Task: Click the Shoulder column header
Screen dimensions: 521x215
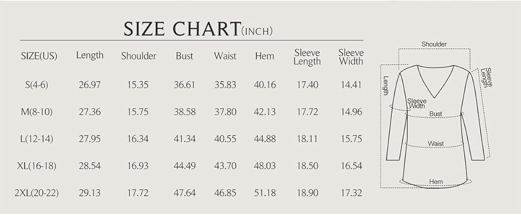Action: tap(139, 56)
